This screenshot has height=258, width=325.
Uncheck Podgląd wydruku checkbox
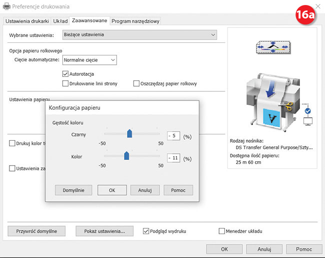coord(146,231)
